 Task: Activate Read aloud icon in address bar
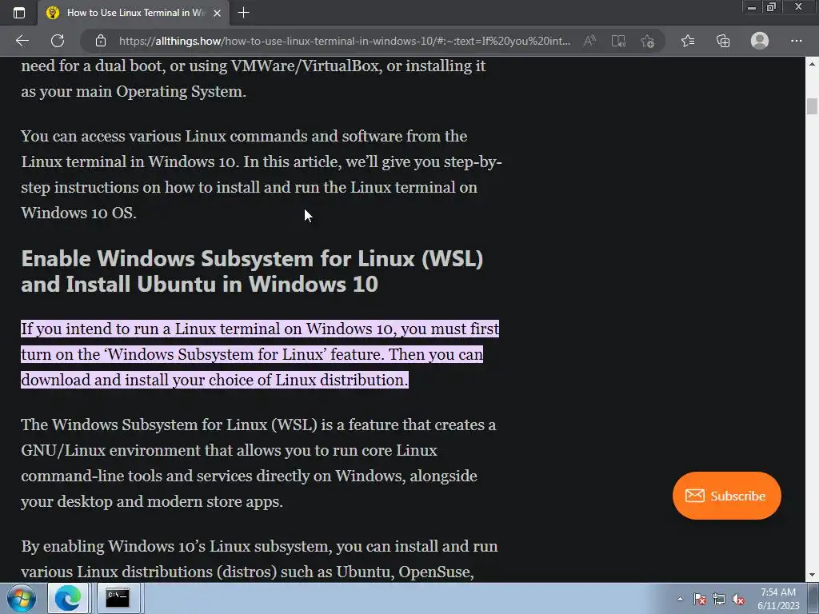point(589,41)
